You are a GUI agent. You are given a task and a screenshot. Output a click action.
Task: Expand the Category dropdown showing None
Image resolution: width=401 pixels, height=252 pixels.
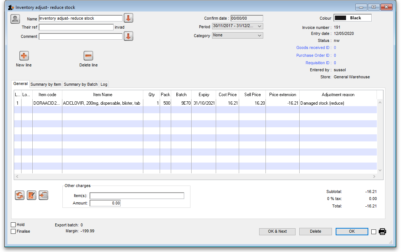coord(237,35)
